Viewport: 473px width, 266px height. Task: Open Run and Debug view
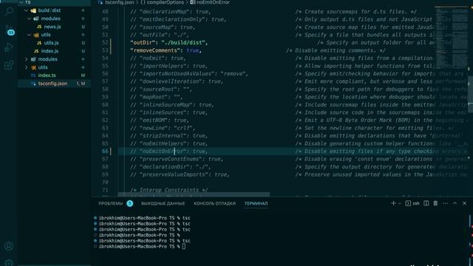9,47
